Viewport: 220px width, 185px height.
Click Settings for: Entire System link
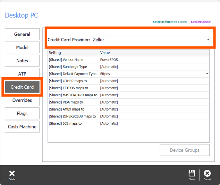(170, 22)
